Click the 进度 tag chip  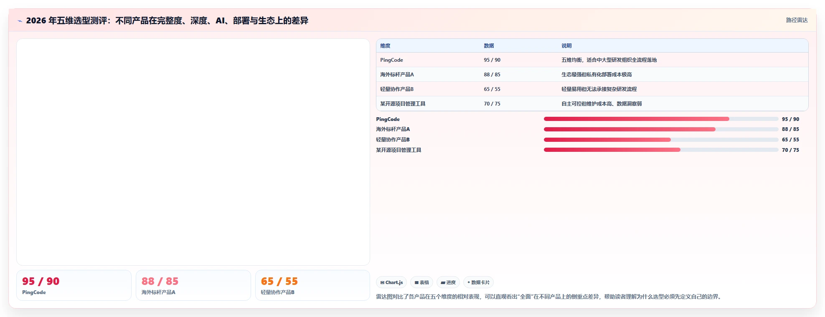pos(448,282)
